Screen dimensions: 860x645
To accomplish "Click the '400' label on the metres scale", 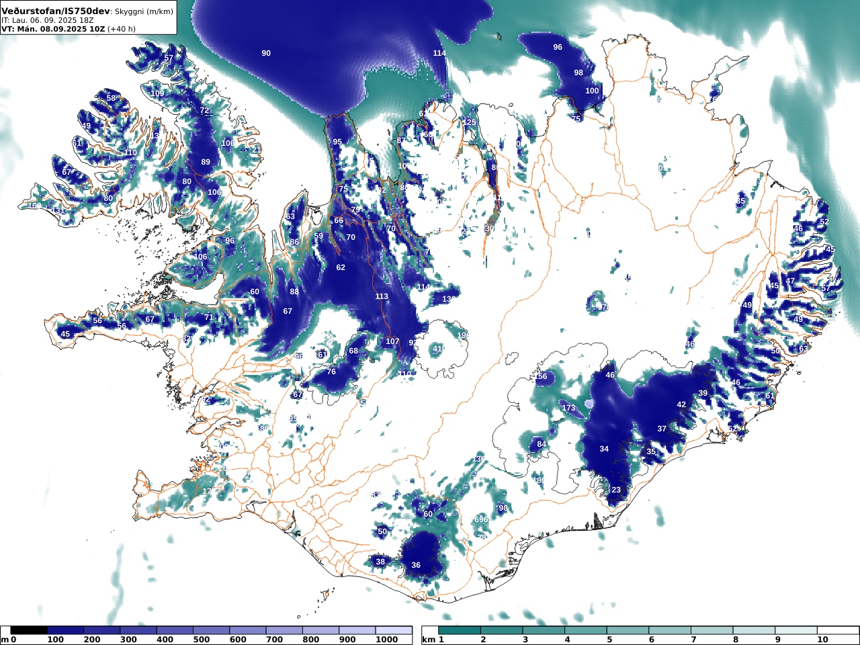I will pyautogui.click(x=165, y=640).
